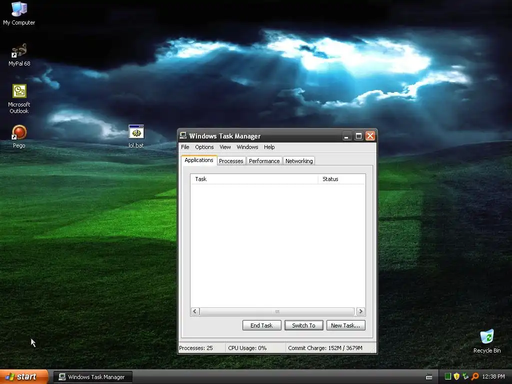
Task: Click the CPU Usage: 0% status text
Action: [x=247, y=348]
